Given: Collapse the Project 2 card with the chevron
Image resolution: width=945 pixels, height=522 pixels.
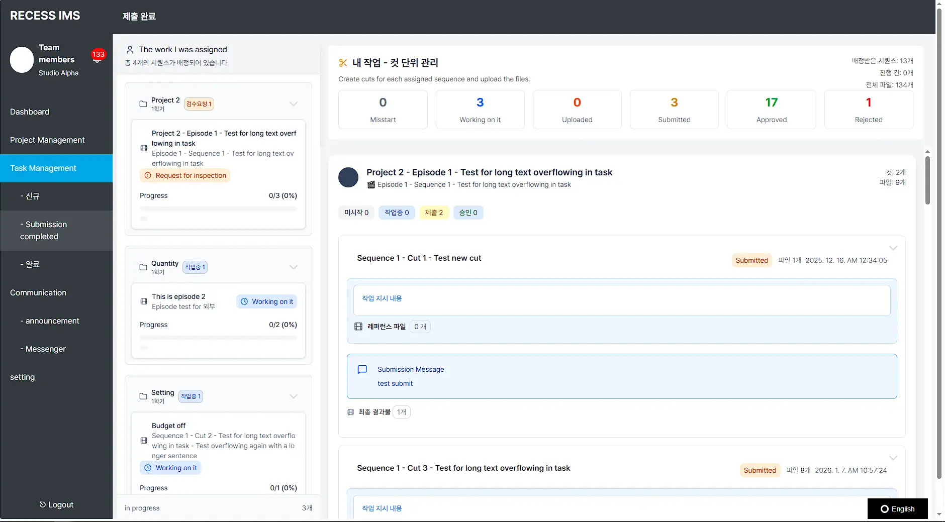Looking at the screenshot, I should click(x=294, y=104).
